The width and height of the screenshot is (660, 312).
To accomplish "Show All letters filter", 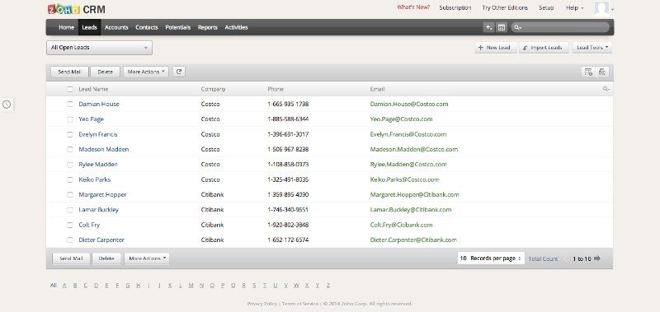I will [x=53, y=285].
